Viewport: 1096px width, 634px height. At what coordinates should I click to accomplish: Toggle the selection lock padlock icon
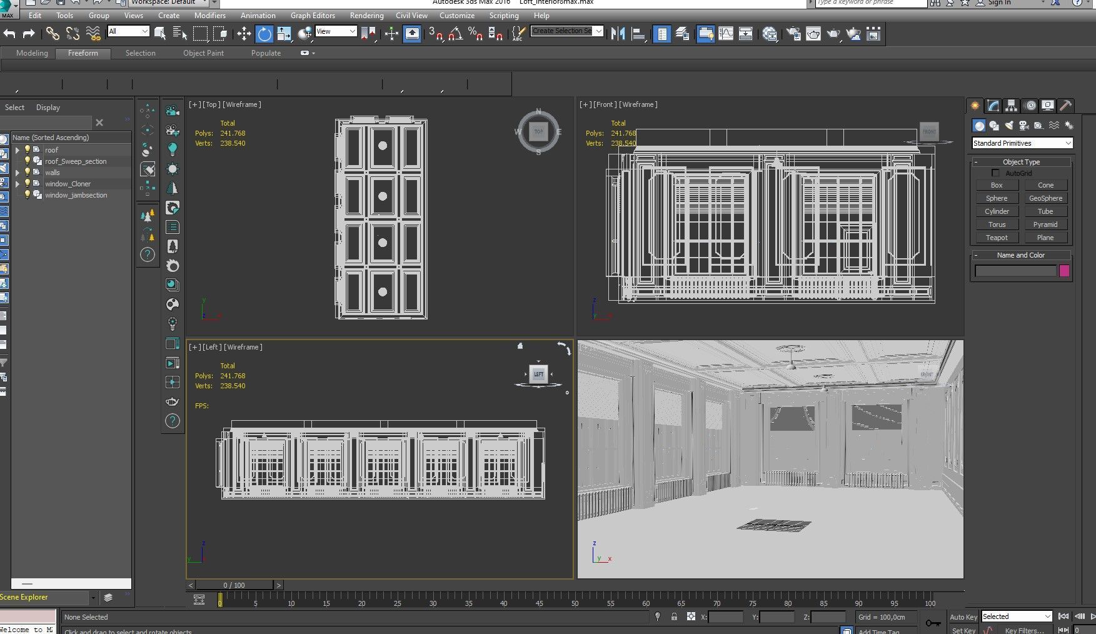(674, 616)
